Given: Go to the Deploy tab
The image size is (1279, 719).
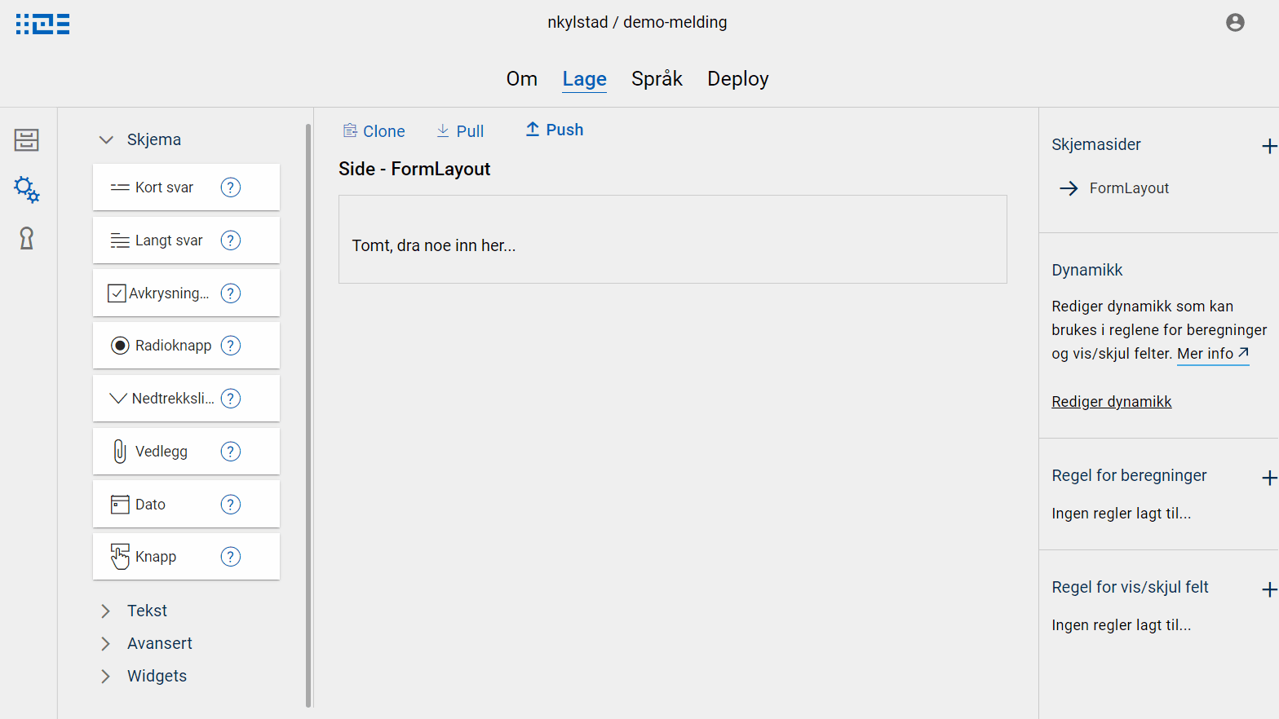Looking at the screenshot, I should click(737, 79).
